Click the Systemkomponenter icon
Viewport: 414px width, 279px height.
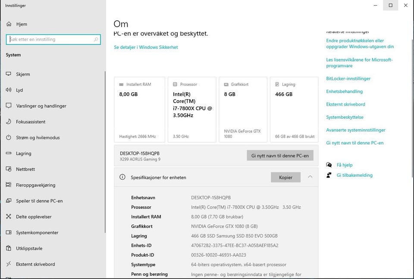click(9, 232)
